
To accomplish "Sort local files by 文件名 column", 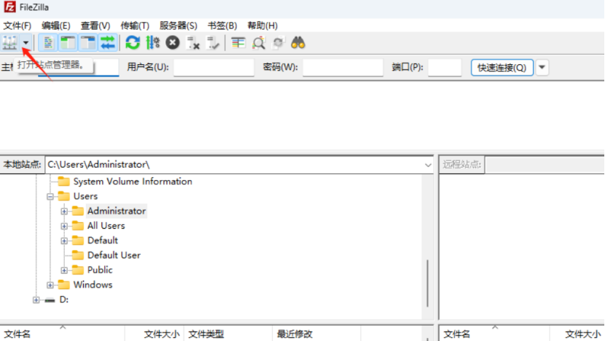I will 63,334.
